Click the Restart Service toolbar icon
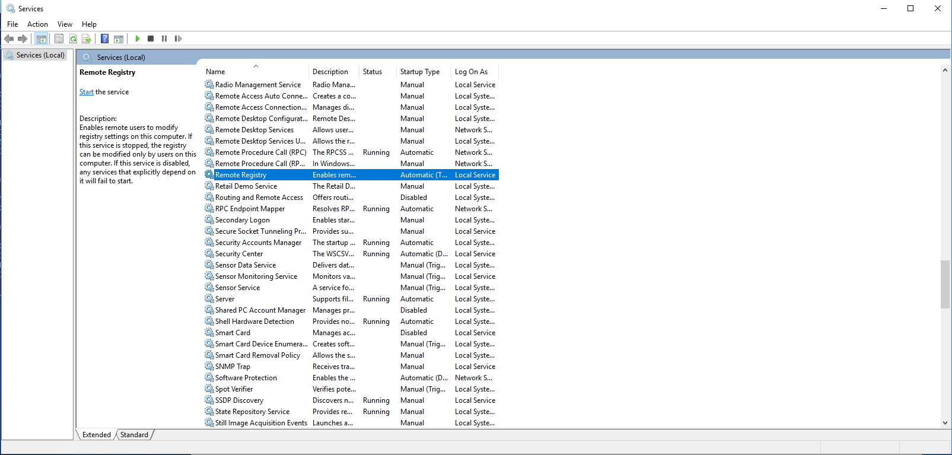The height and width of the screenshot is (455, 952). pyautogui.click(x=178, y=39)
